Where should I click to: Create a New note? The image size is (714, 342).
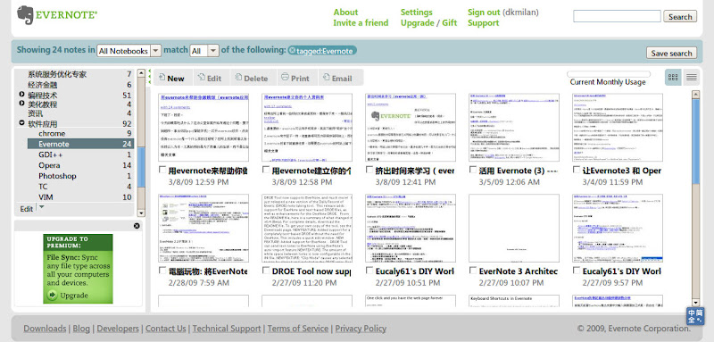point(171,79)
